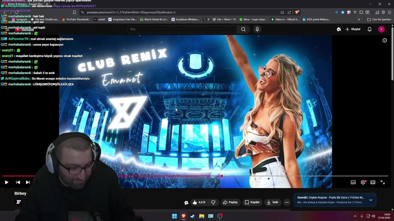Open the X bookmark

click(206, 19)
